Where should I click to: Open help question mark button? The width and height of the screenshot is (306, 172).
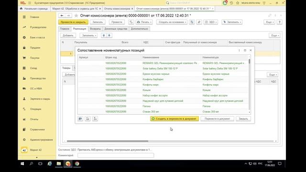(x=279, y=22)
